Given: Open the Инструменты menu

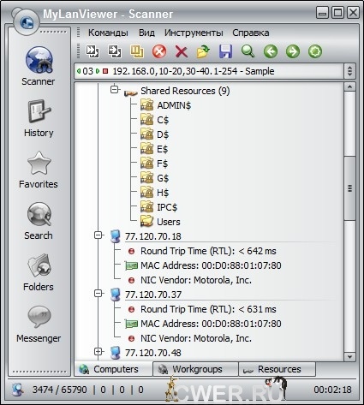Looking at the screenshot, I should click(x=194, y=33).
